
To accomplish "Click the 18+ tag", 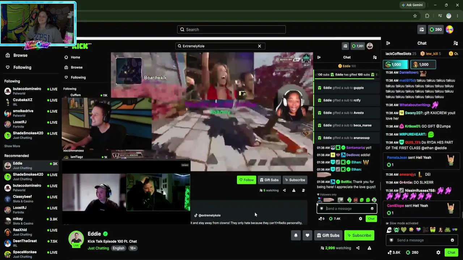I will (x=133, y=248).
